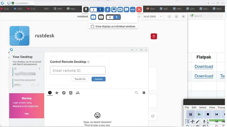Screen dimensions: 227x127
Task: Open the Audacity Select menu
Action: [x=203, y=107]
